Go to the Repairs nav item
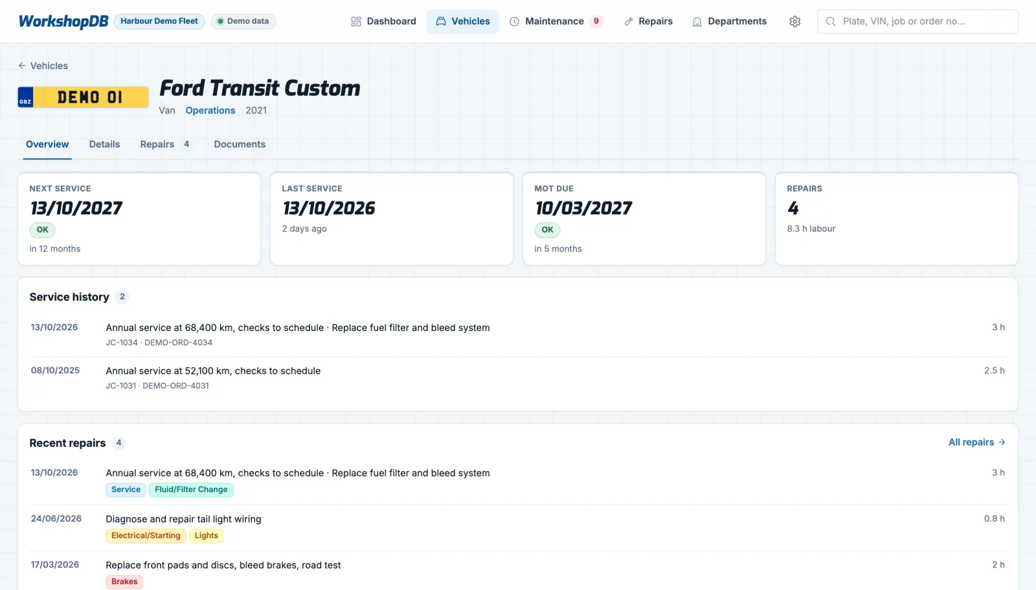Image resolution: width=1036 pixels, height=590 pixels. point(648,21)
